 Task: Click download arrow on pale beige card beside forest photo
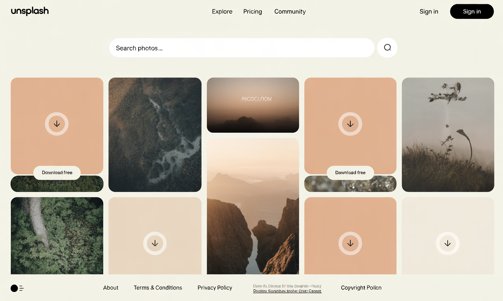155,243
